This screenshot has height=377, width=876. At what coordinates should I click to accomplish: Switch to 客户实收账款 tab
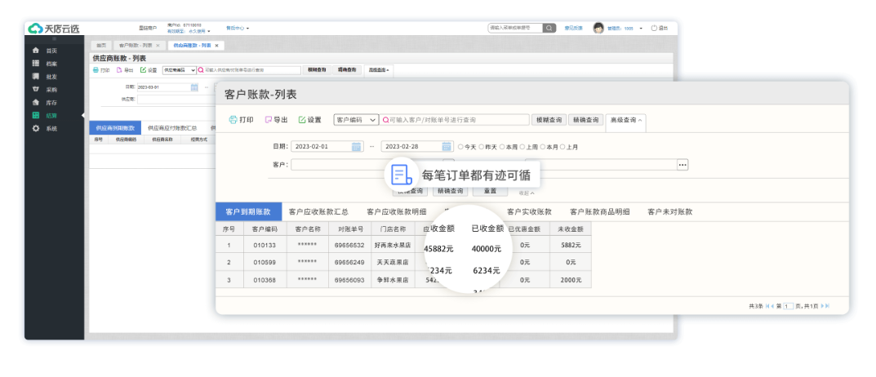click(529, 212)
